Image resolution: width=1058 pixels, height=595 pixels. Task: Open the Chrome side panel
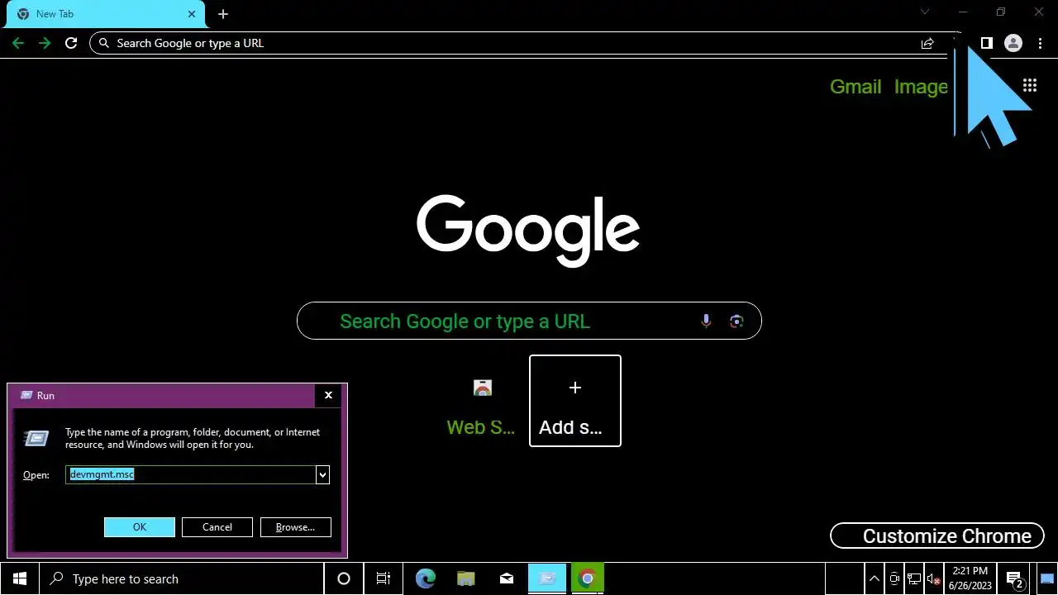986,43
